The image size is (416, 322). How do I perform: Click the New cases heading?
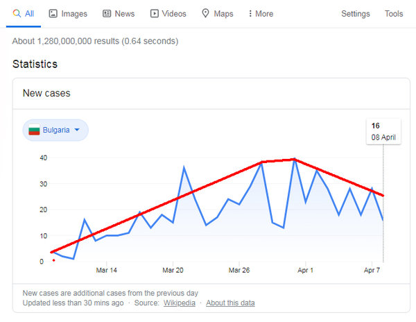coord(46,93)
